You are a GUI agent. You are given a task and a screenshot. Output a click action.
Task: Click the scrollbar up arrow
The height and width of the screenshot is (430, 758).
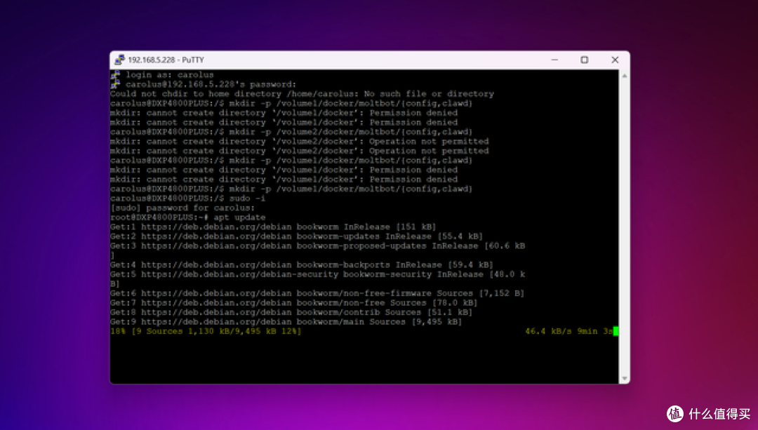tap(624, 76)
